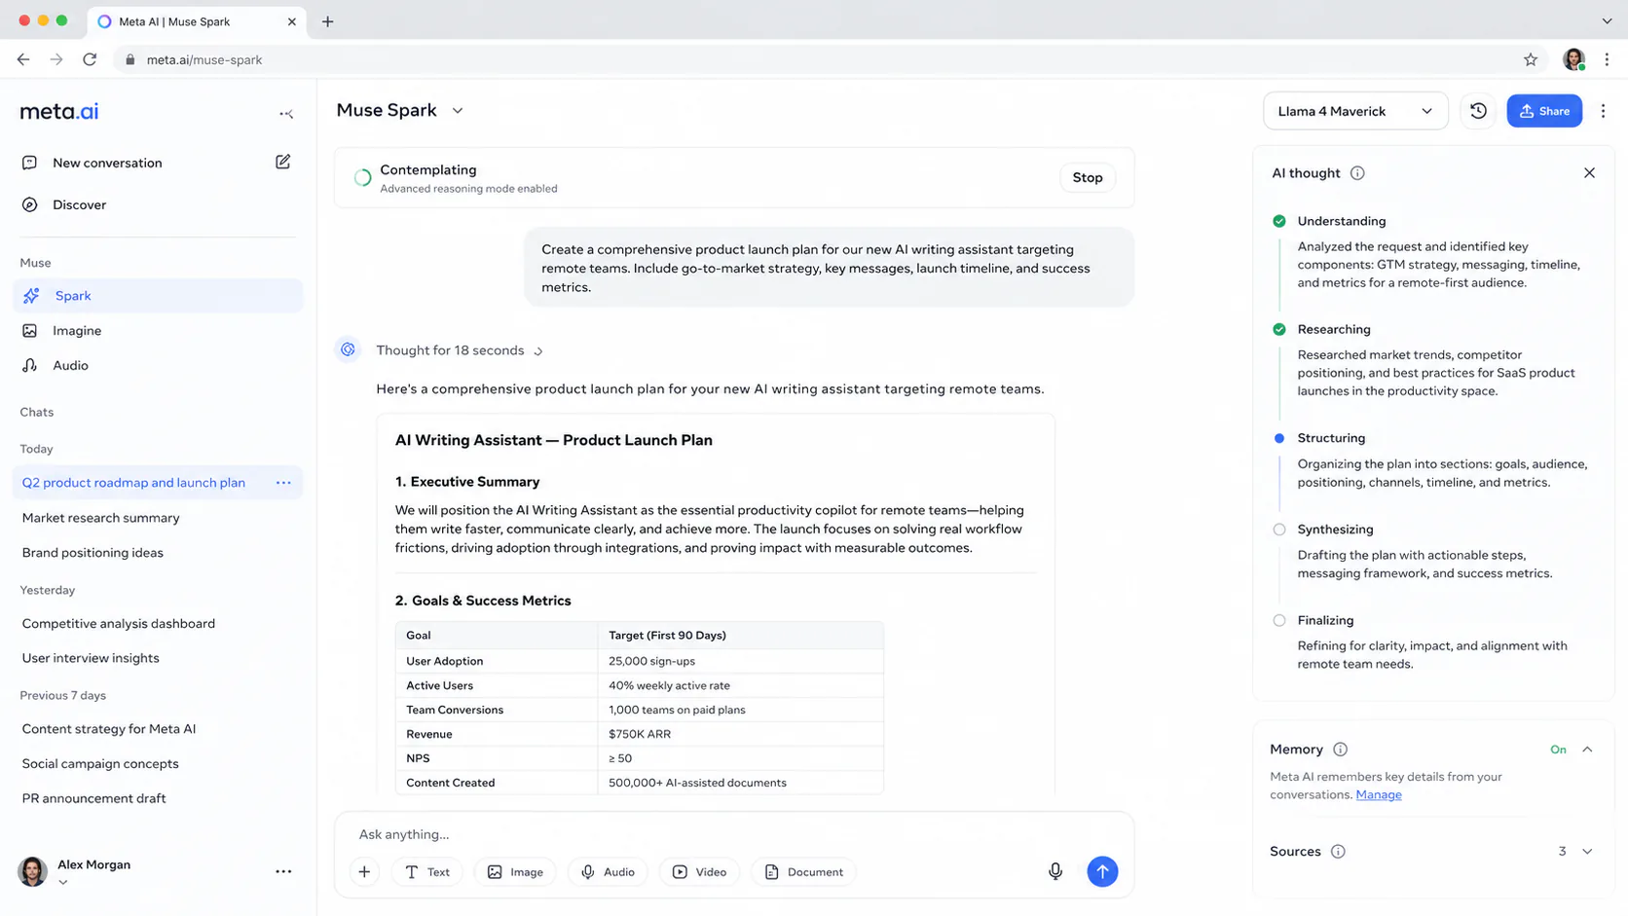Viewport: 1628px width, 916px height.
Task: Click the Researching green checkmark step
Action: [x=1279, y=329]
